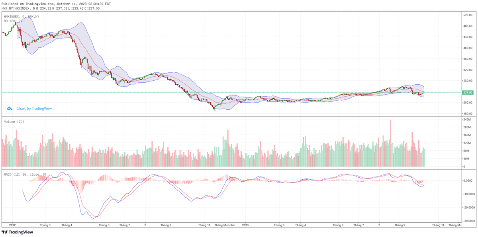Click the TradingView logo at bottom left

pyautogui.click(x=18, y=232)
